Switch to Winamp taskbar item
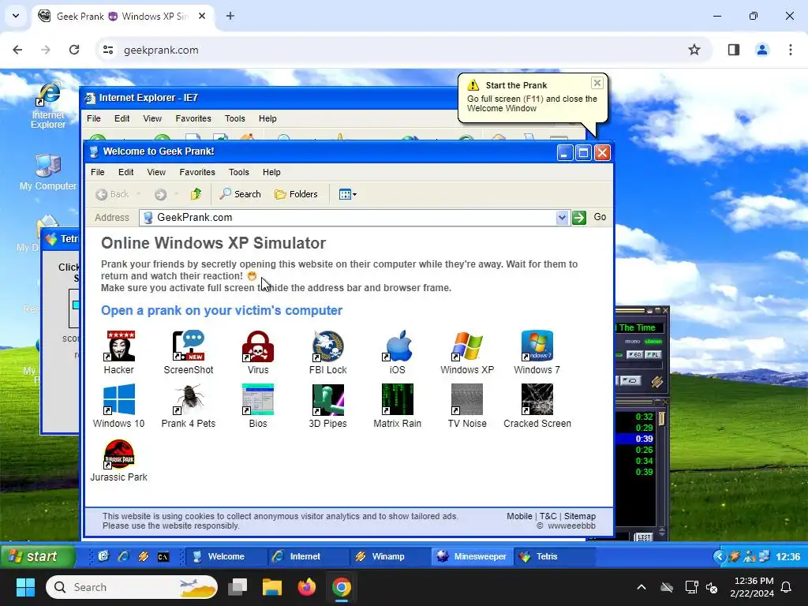 point(390,556)
